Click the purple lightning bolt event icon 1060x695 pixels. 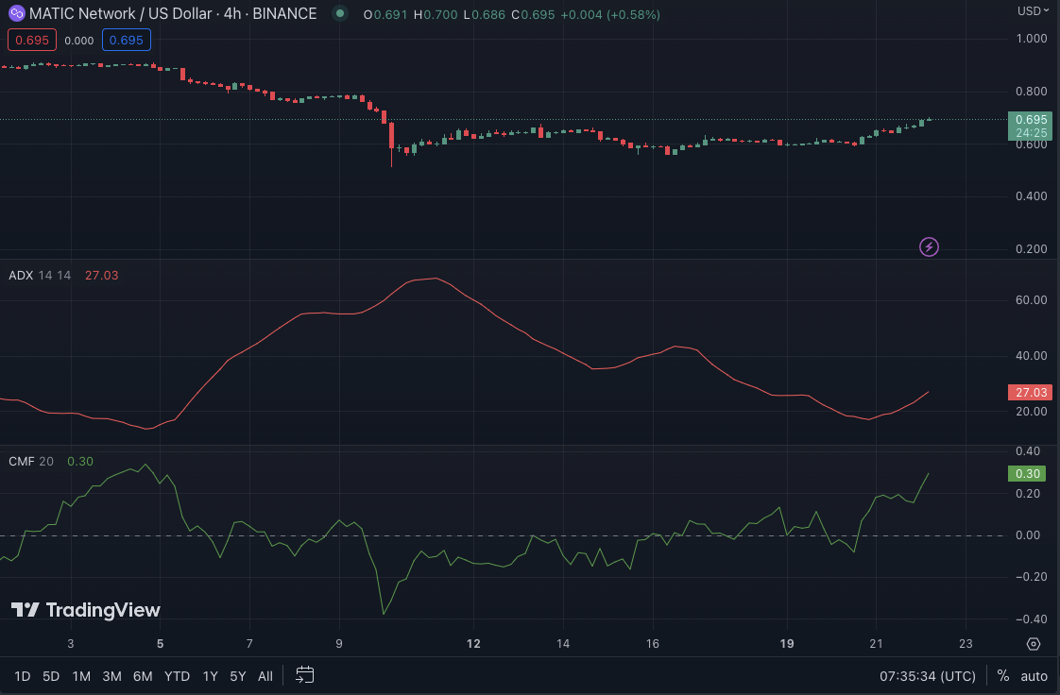(x=929, y=247)
